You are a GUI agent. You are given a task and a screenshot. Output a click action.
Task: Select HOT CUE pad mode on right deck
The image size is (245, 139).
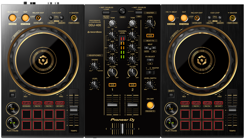pos(185,103)
